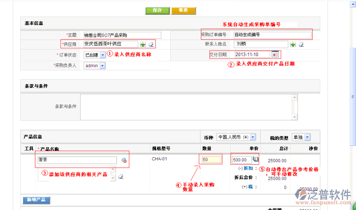
Task: Click the add contact plus icon
Action: (x=293, y=44)
